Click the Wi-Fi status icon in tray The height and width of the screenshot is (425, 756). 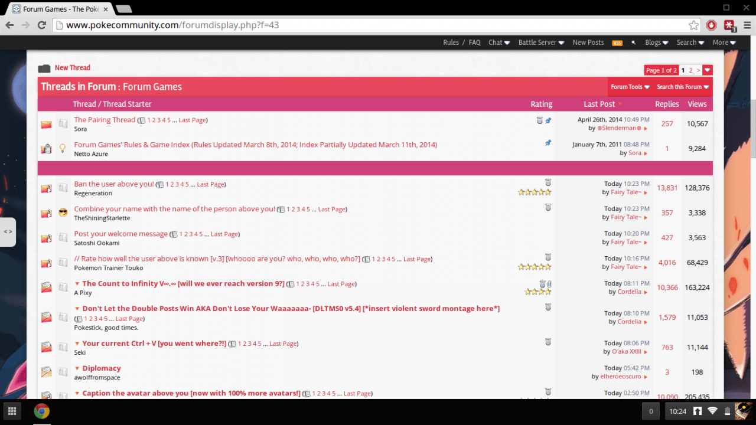(x=713, y=411)
